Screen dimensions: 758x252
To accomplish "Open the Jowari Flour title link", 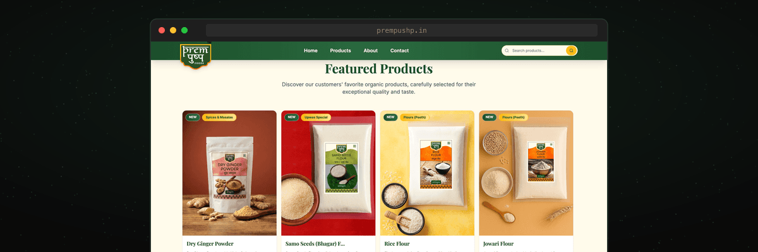I will tap(498, 244).
